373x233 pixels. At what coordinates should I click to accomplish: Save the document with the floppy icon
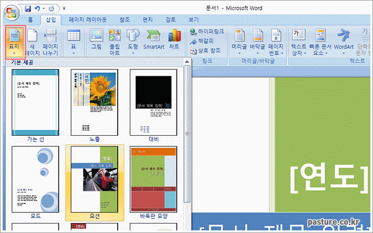[28, 9]
